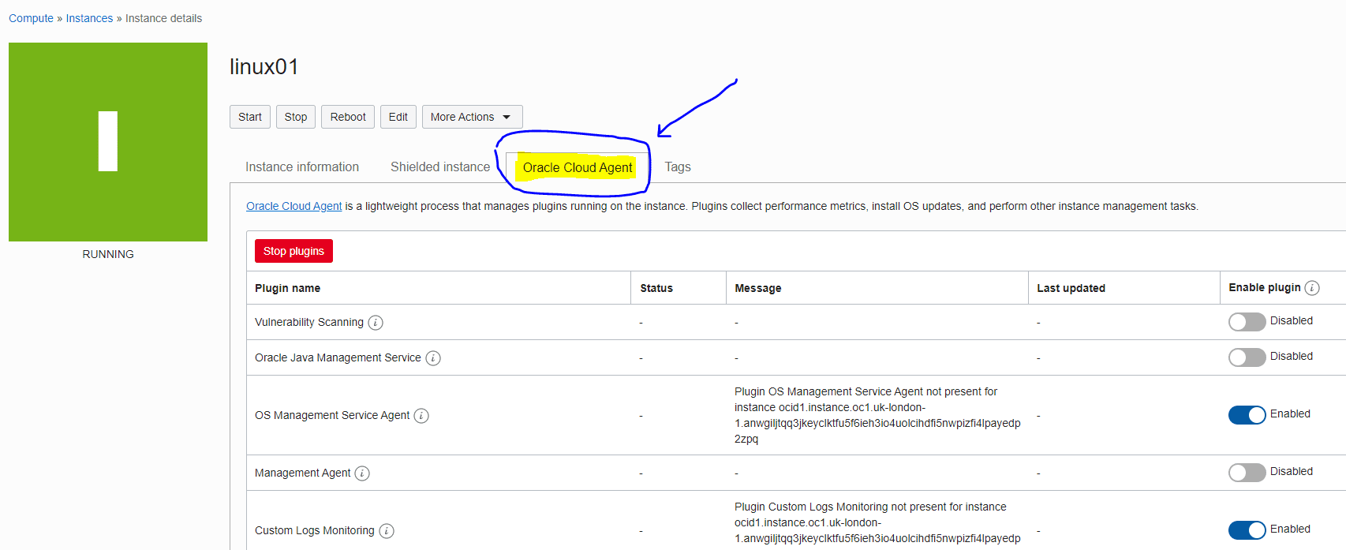Click the green instance status thumbnail
The image size is (1346, 550).
coord(108,142)
